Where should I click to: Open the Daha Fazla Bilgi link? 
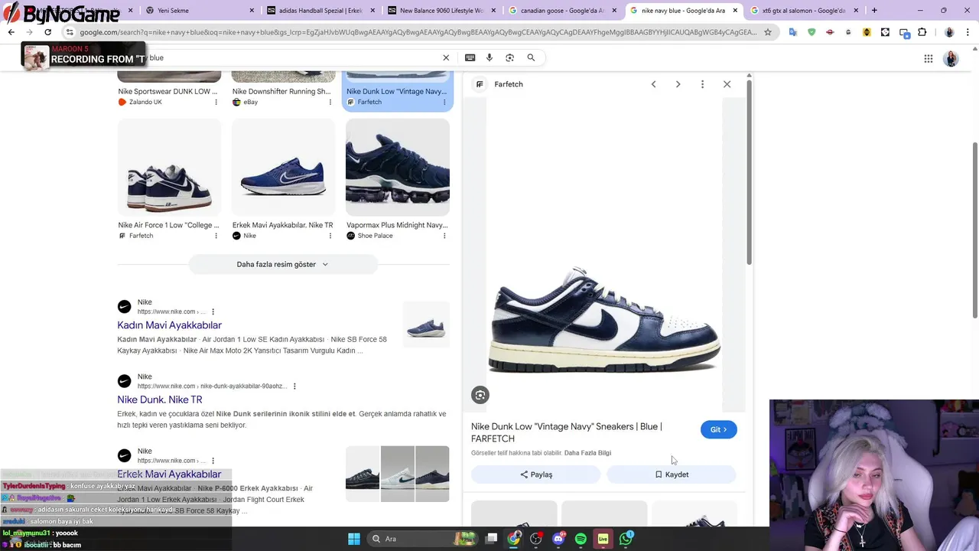click(587, 453)
